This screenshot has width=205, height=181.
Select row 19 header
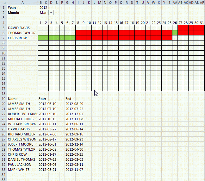point(3,99)
